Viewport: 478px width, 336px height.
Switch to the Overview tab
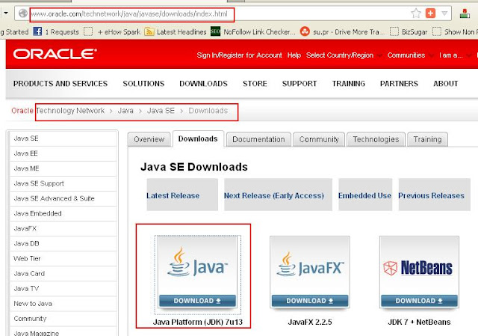tap(149, 140)
